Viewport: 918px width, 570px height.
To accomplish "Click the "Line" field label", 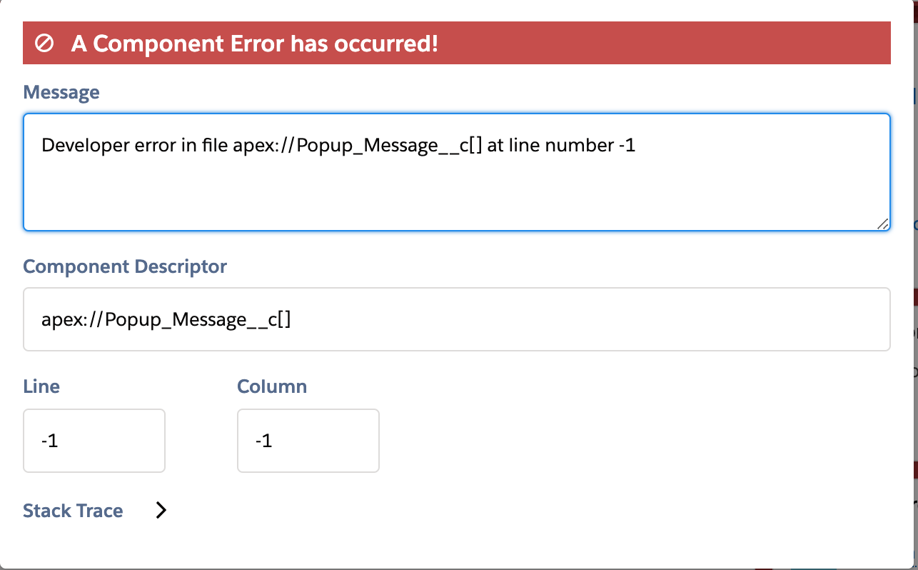I will 41,386.
